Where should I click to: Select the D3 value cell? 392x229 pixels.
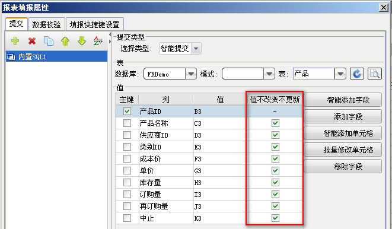click(x=220, y=135)
